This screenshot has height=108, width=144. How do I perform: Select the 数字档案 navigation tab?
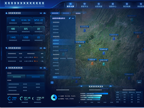[x=127, y=5]
